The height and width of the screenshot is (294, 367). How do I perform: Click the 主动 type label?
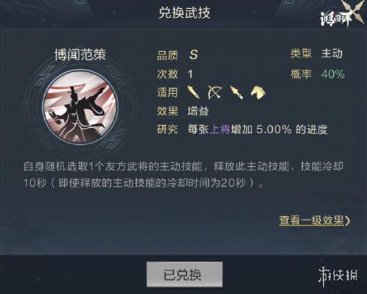tap(332, 54)
